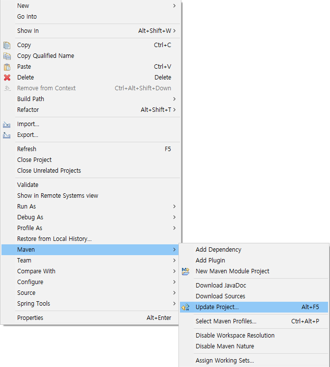330x367 pixels.
Task: Choose Validate menu entry
Action: (x=91, y=185)
